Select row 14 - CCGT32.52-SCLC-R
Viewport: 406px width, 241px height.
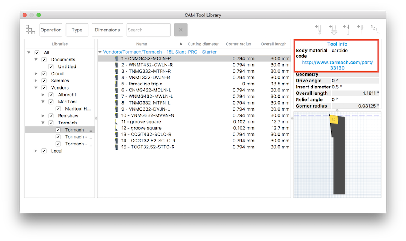point(194,141)
